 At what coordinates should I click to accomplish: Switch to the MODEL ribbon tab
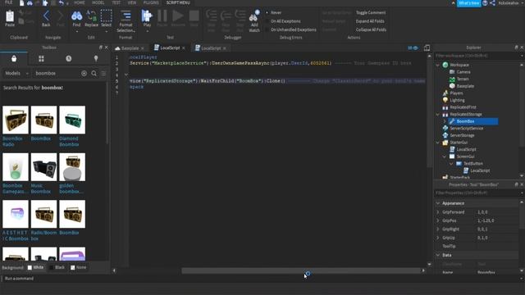click(x=98, y=2)
